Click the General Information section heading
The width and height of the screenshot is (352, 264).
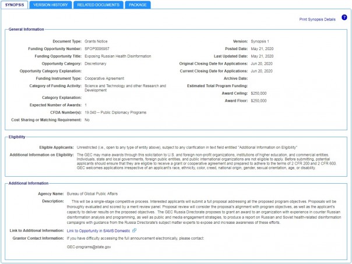click(x=26, y=29)
